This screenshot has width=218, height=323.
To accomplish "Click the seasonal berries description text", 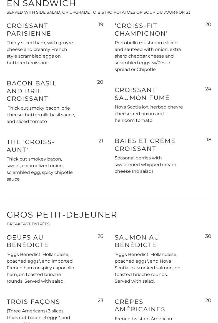I will (x=146, y=164).
